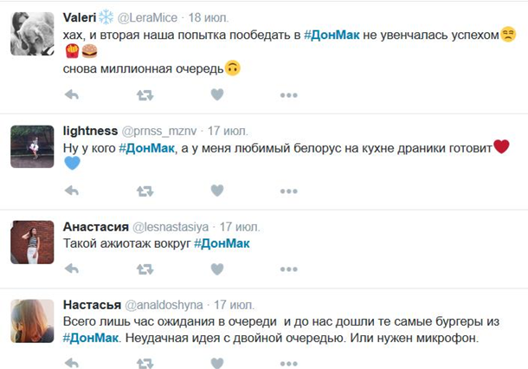This screenshot has height=369, width=528.
Task: Open Valeri's profile avatar
Action: pos(32,33)
